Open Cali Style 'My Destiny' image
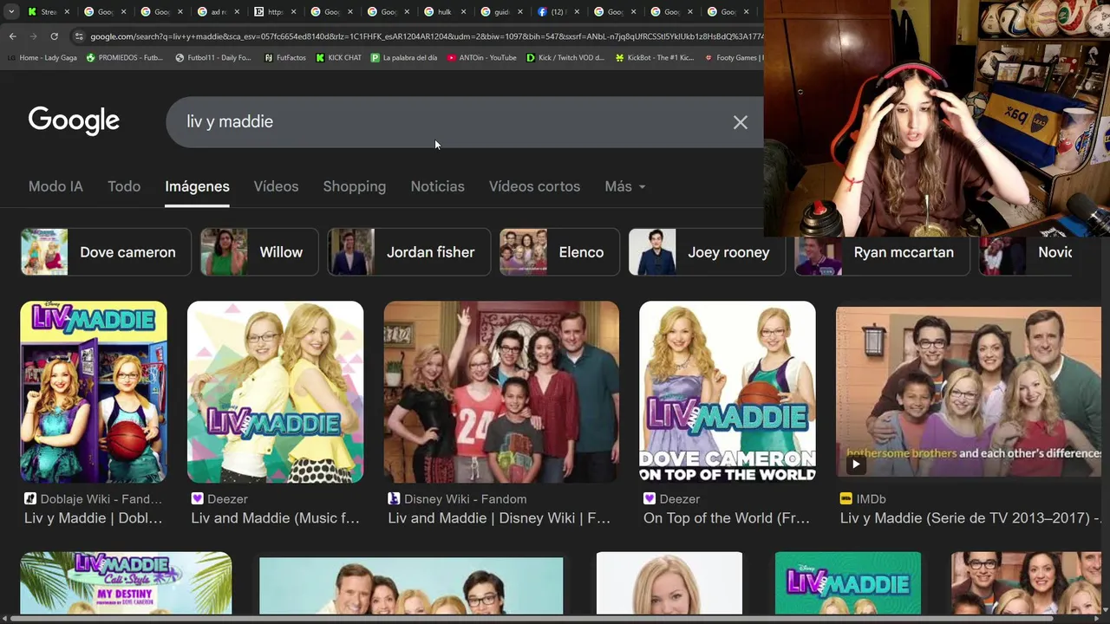Viewport: 1110px width, 624px height. click(126, 583)
